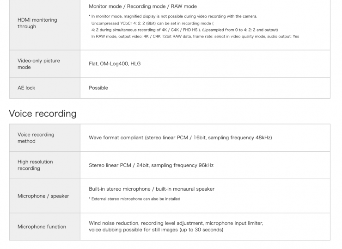Click the "Microphone / speaker" row label
The image size is (342, 249).
[x=43, y=196]
